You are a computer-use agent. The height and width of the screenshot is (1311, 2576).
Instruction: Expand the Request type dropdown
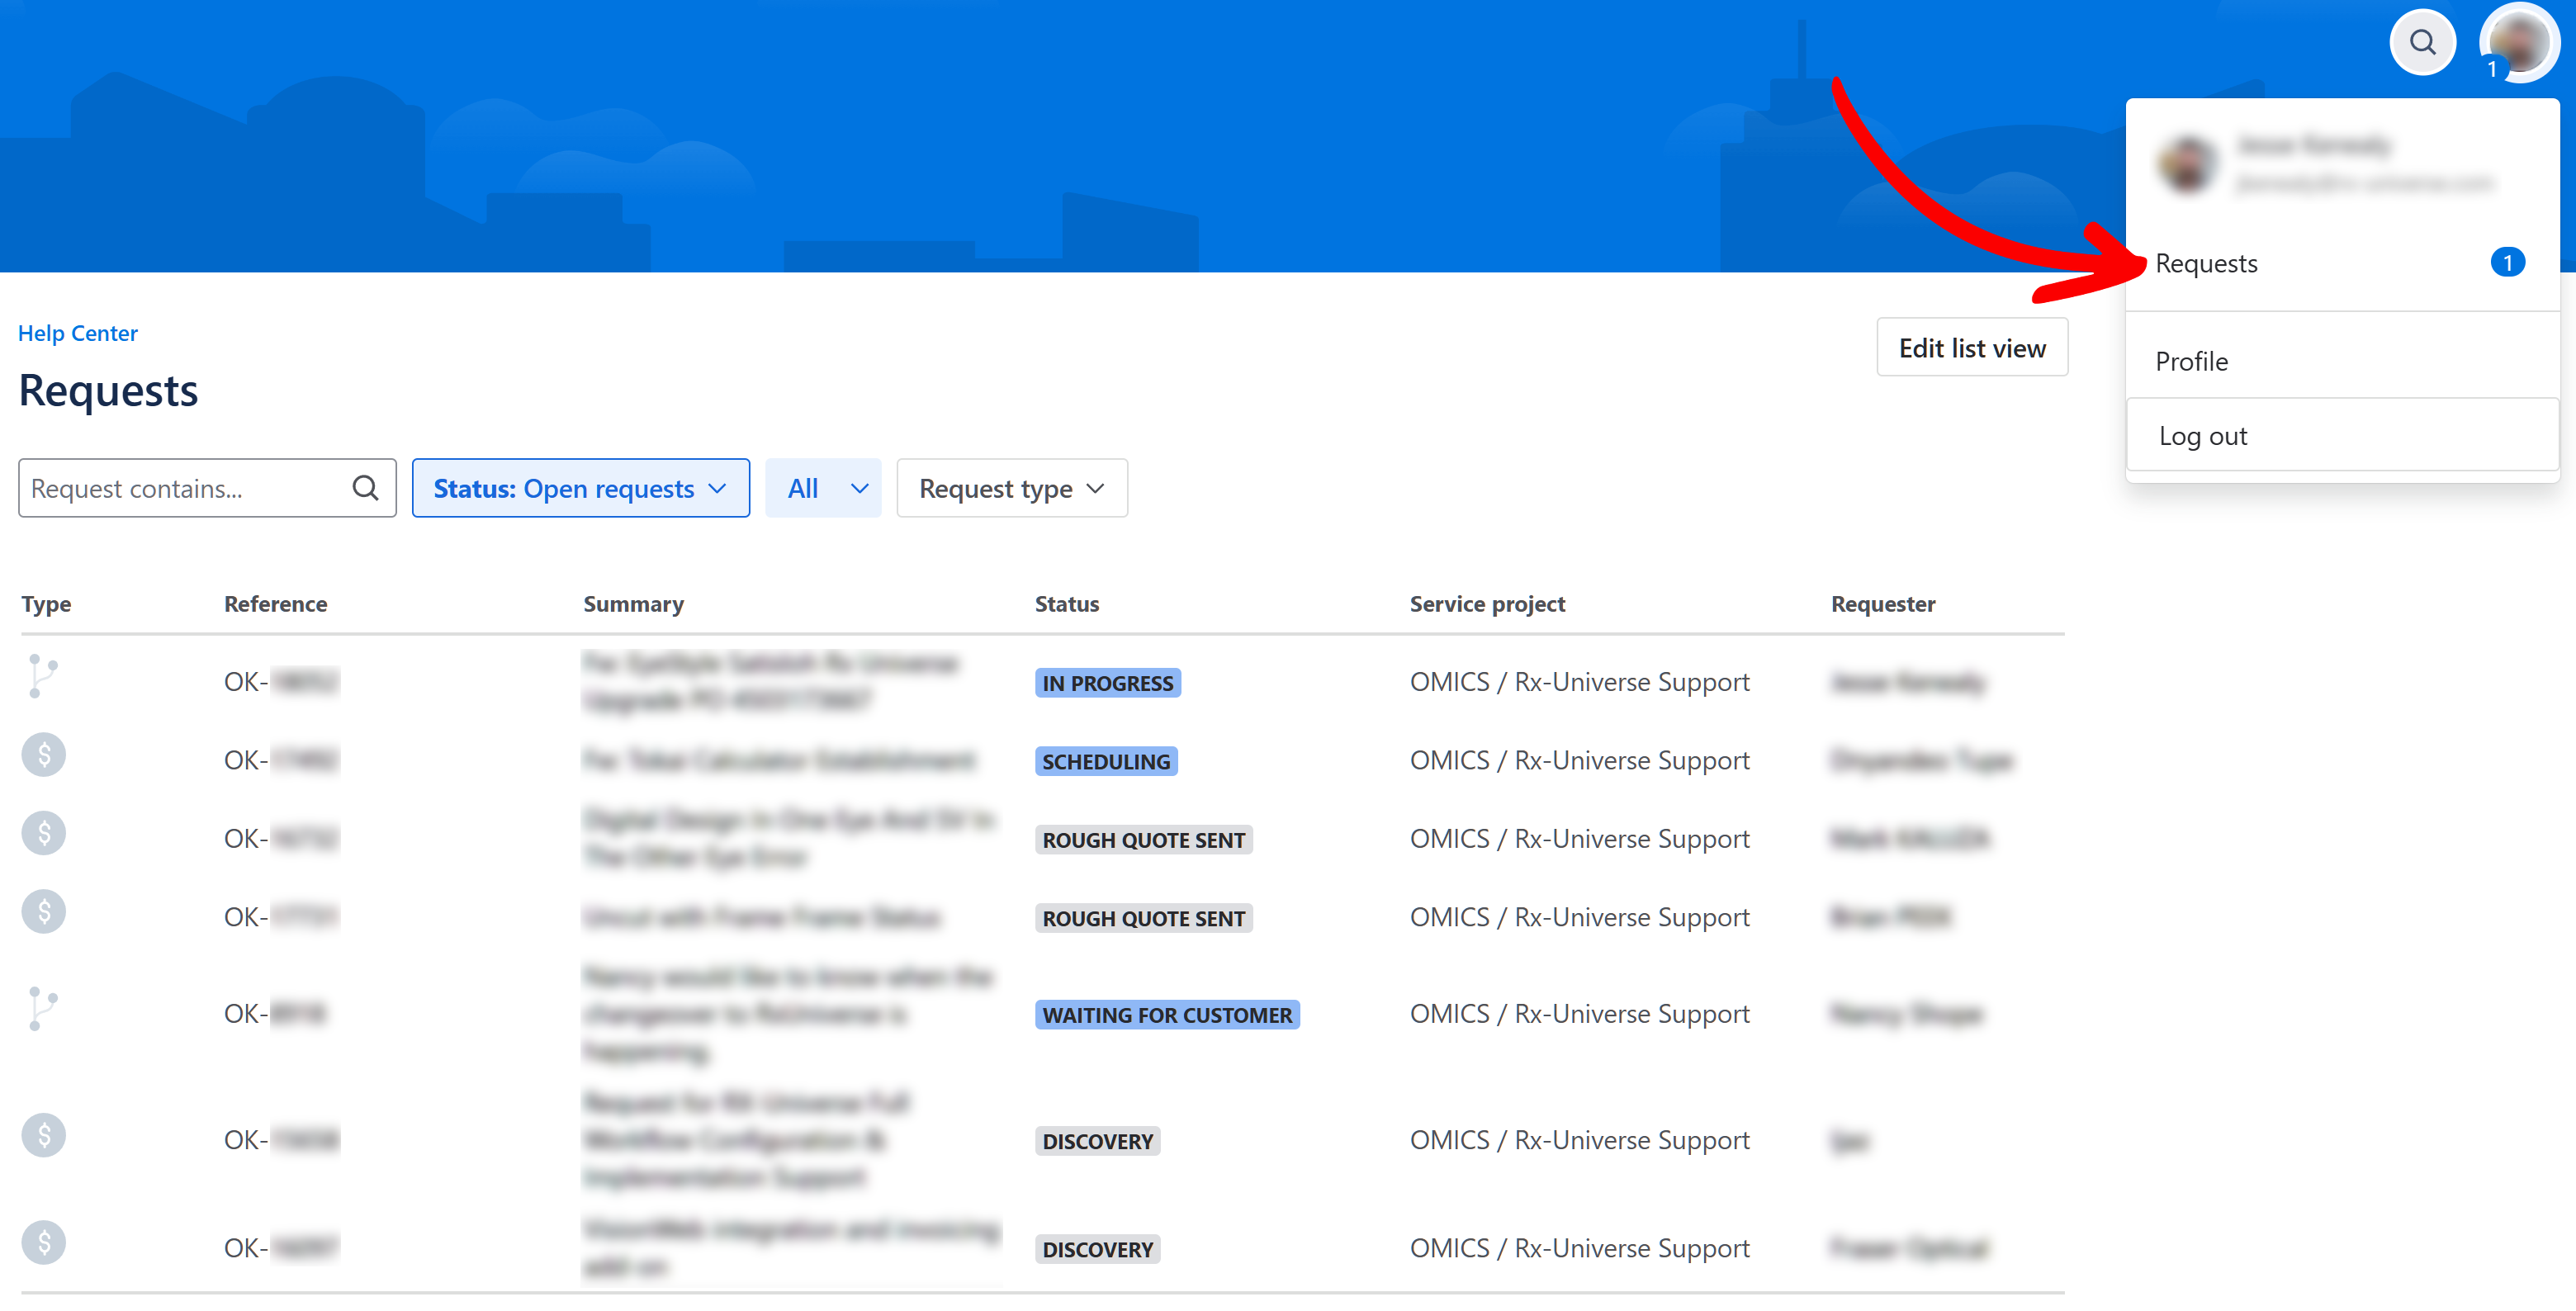tap(1011, 488)
